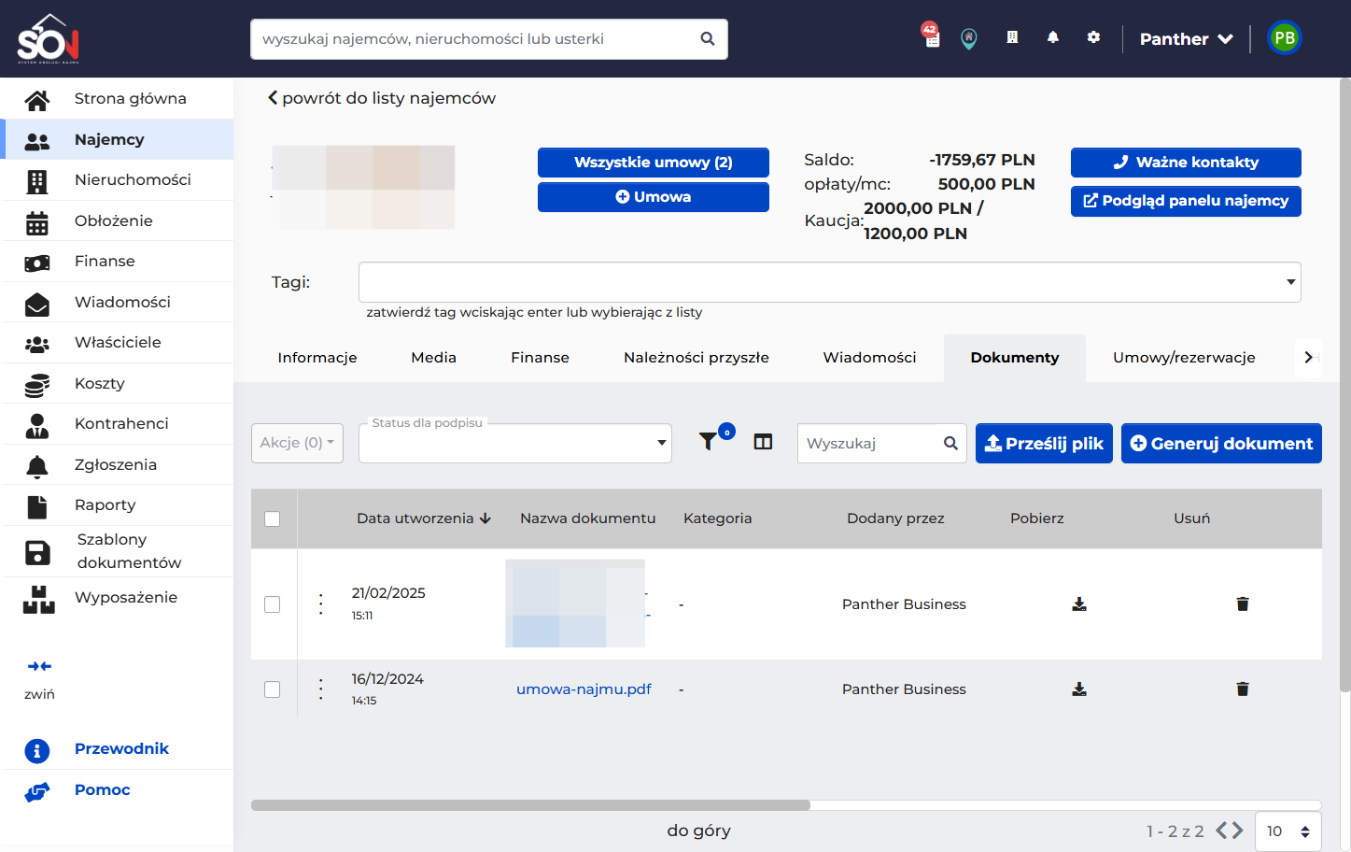Click the horizontal table scrollbar
This screenshot has width=1351, height=852.
coord(530,805)
